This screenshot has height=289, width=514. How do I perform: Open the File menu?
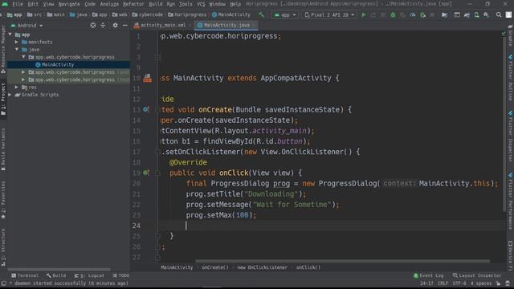tap(18, 4)
